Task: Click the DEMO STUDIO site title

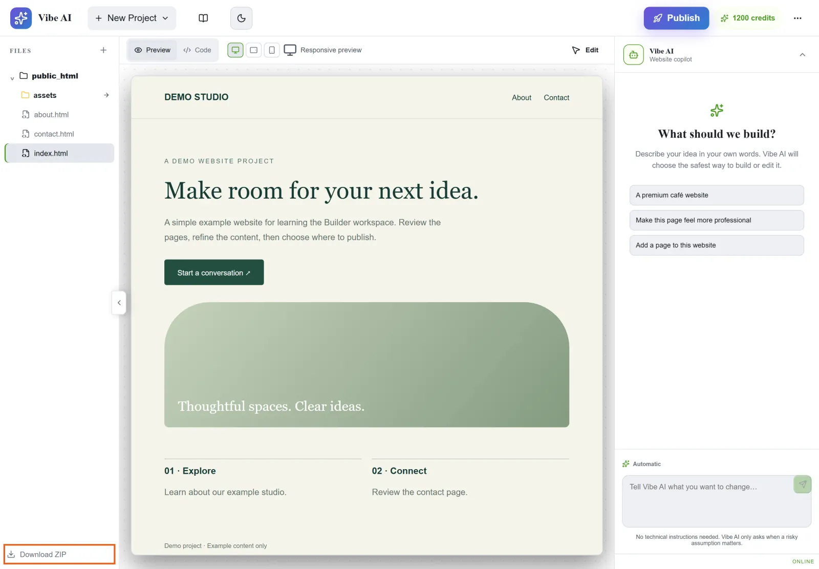Action: click(x=197, y=97)
